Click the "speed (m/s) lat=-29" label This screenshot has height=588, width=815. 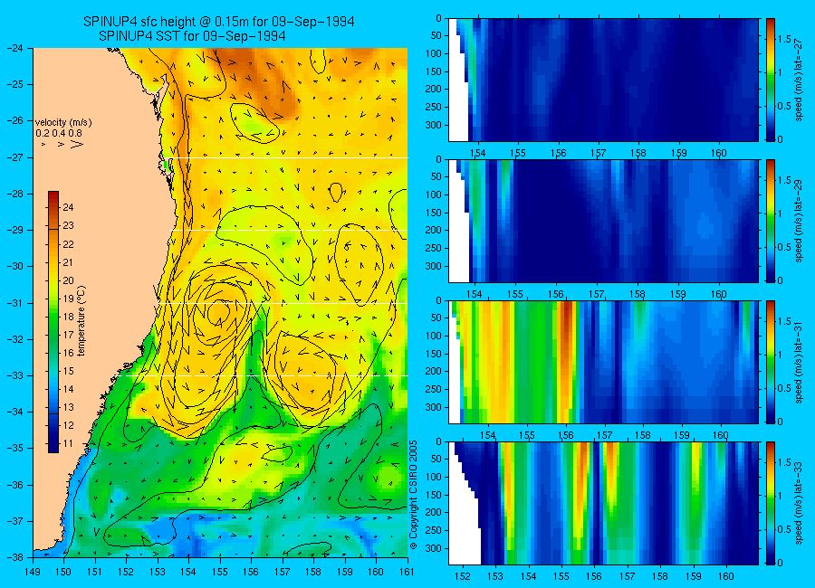pos(799,223)
